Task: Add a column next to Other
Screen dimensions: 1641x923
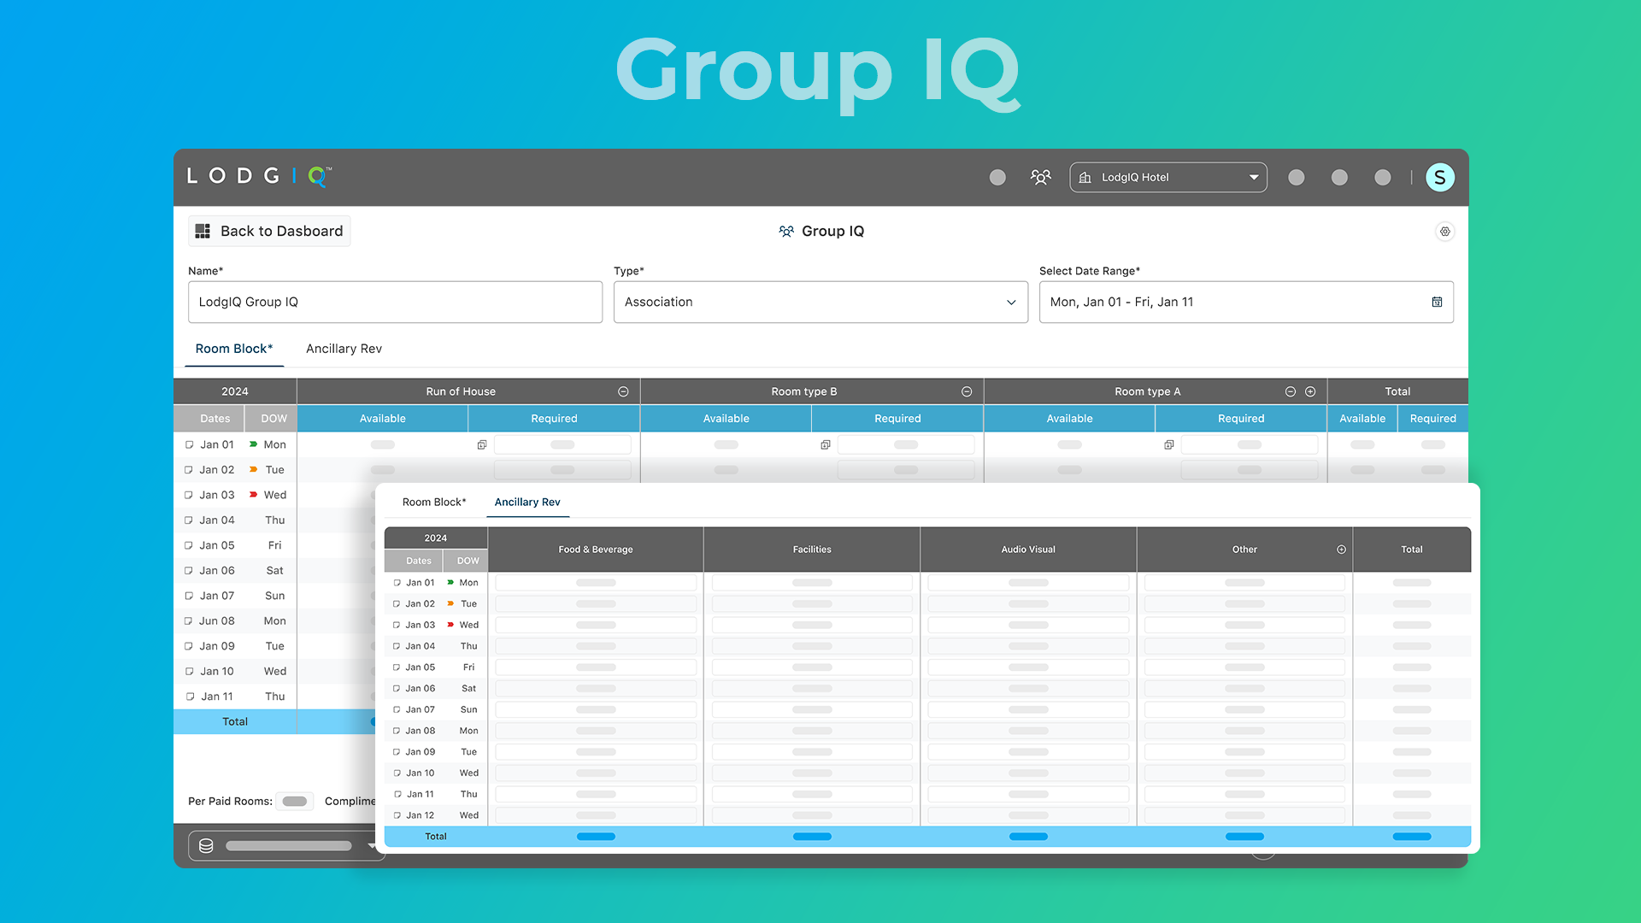Action: click(x=1341, y=550)
